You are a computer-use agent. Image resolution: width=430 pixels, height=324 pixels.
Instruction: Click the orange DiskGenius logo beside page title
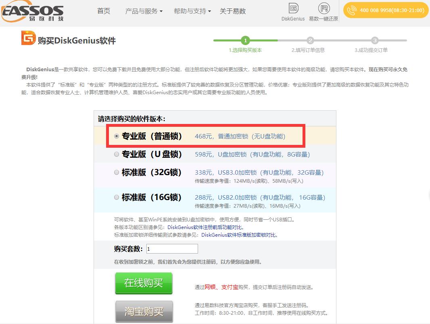coord(29,38)
